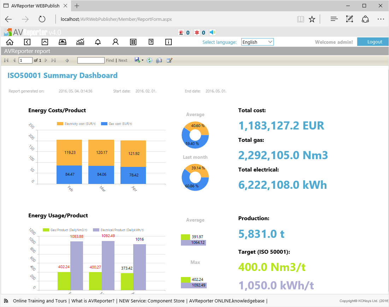
Task: Click the disk drive storage icon
Action: (62, 42)
